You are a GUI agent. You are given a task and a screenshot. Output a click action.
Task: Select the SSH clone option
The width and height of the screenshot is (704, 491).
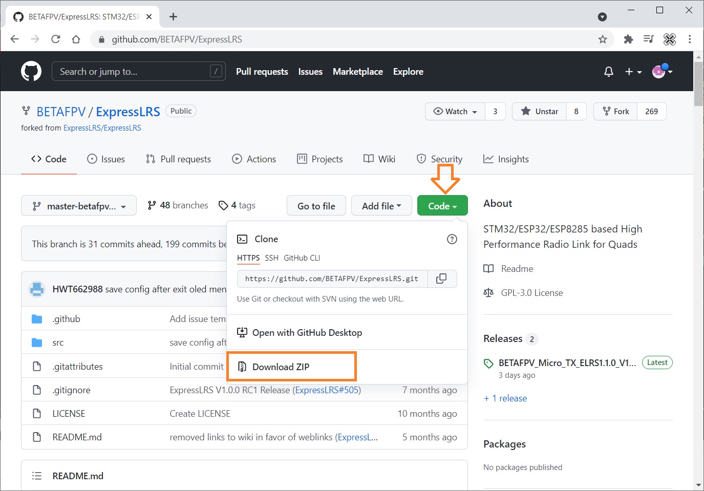click(272, 258)
